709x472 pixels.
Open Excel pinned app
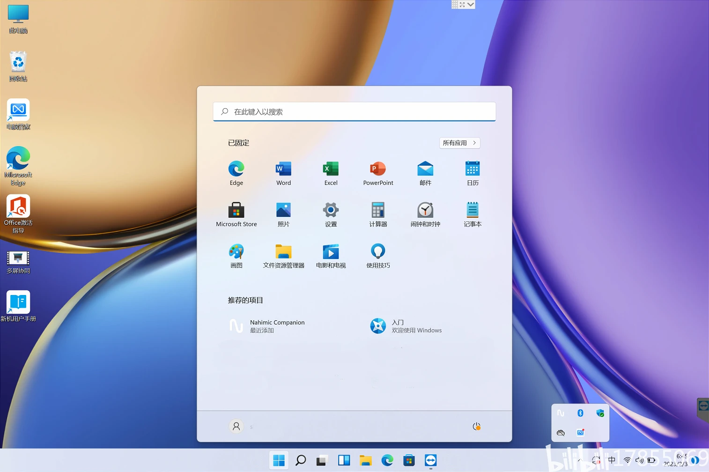[331, 173]
